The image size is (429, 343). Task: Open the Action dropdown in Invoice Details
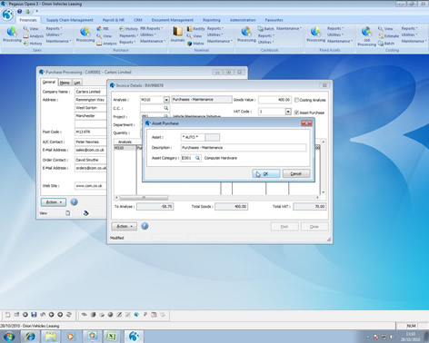(x=125, y=226)
